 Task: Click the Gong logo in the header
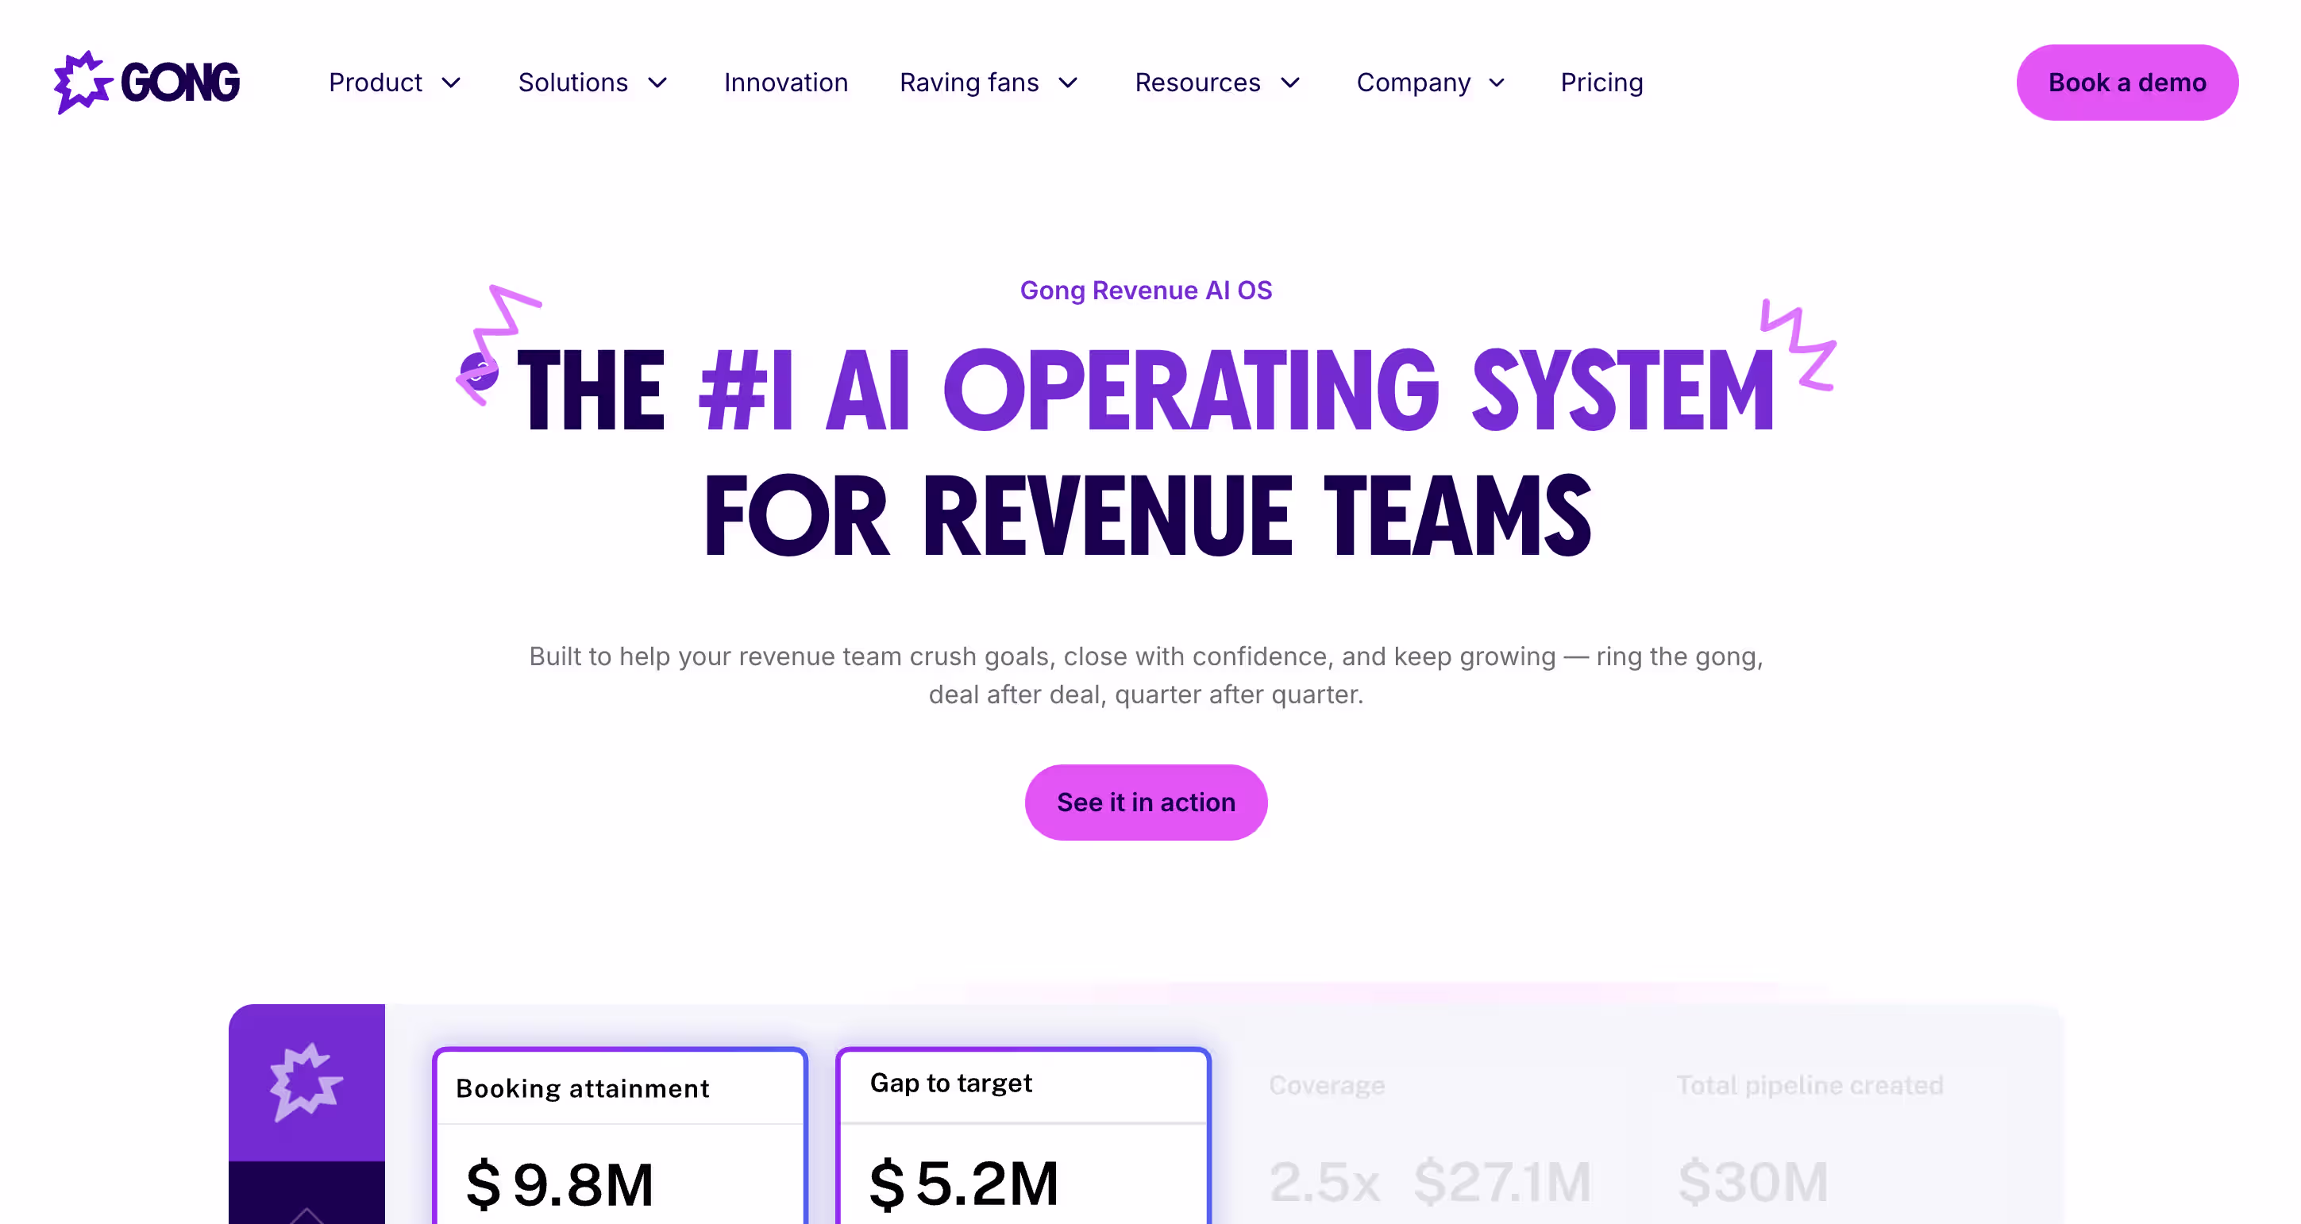pos(146,82)
